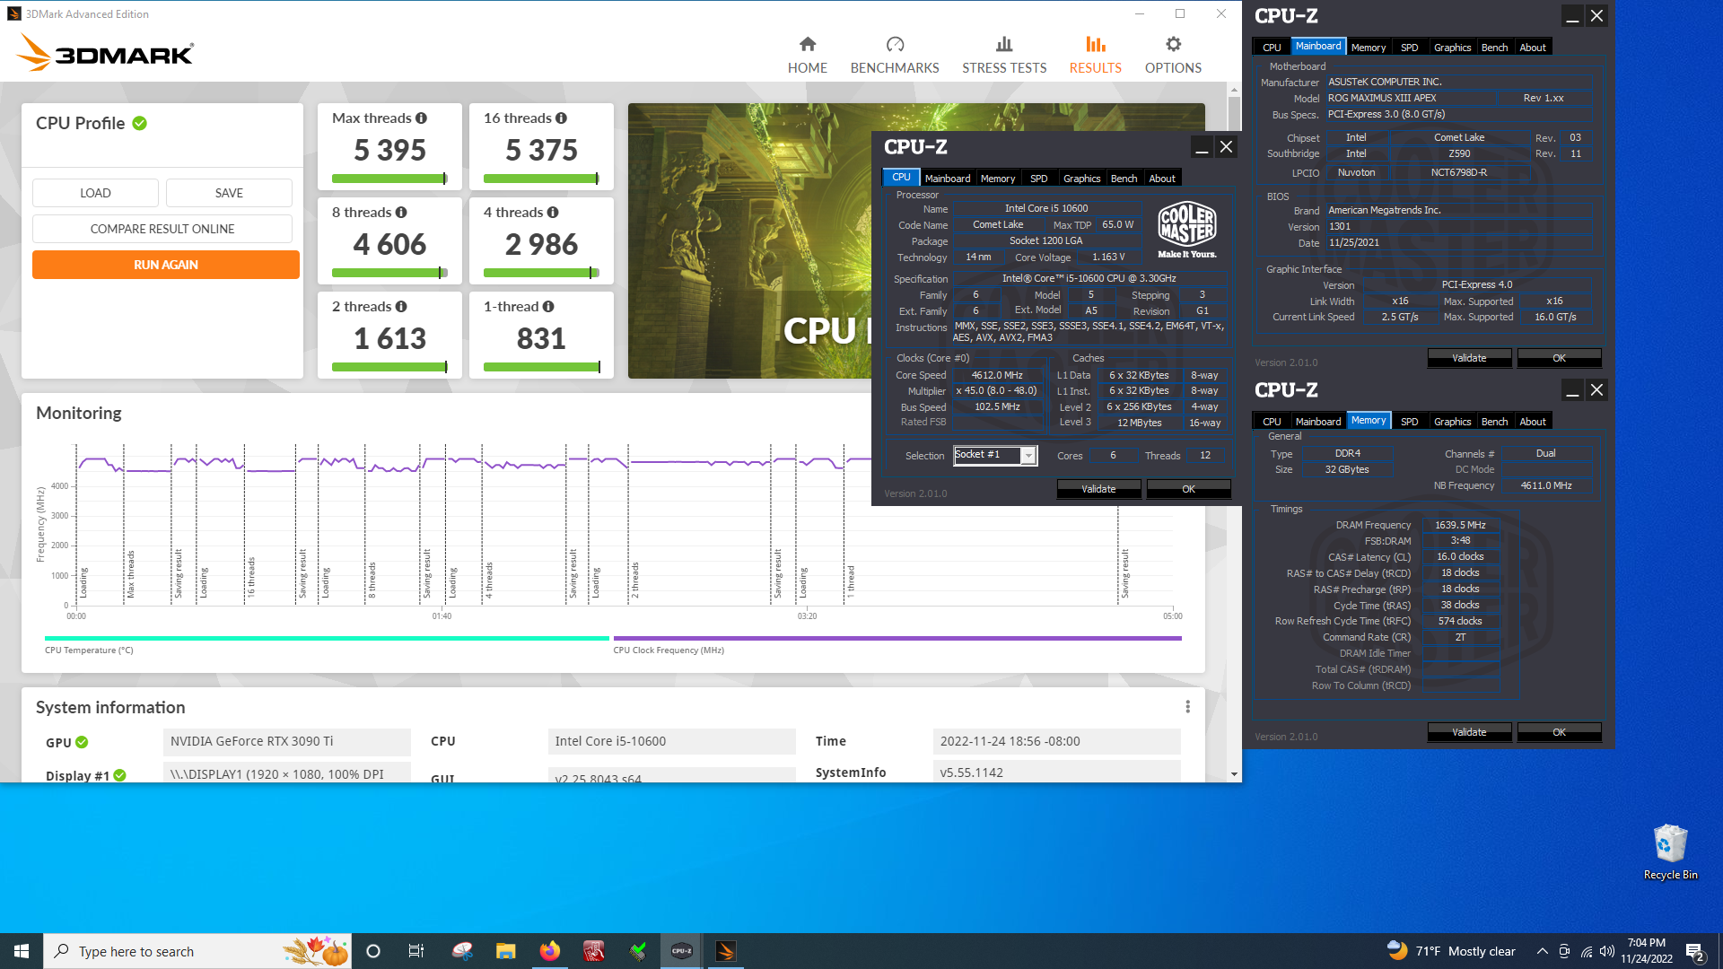Viewport: 1723px width, 969px height.
Task: Select CPU tab in top-right Mainboard window
Action: [1272, 48]
